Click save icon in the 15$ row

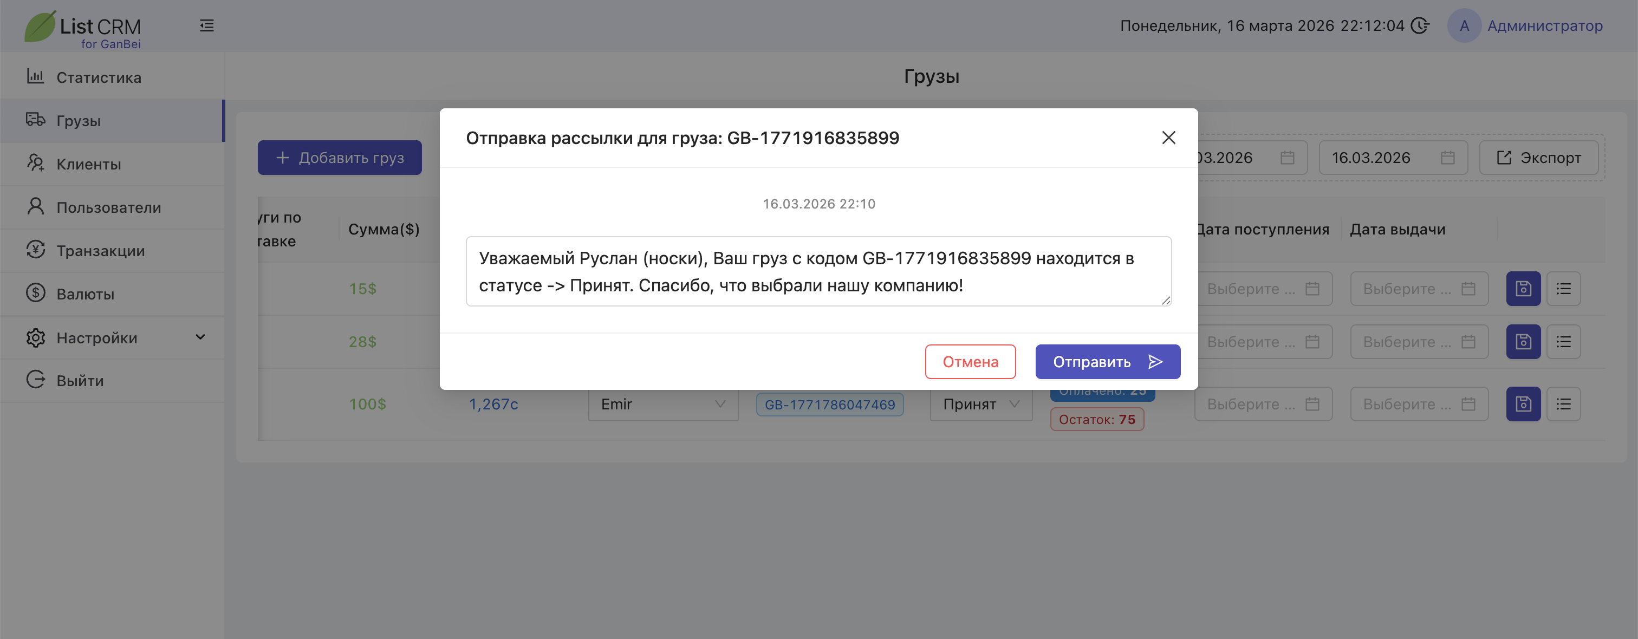[x=1523, y=289]
